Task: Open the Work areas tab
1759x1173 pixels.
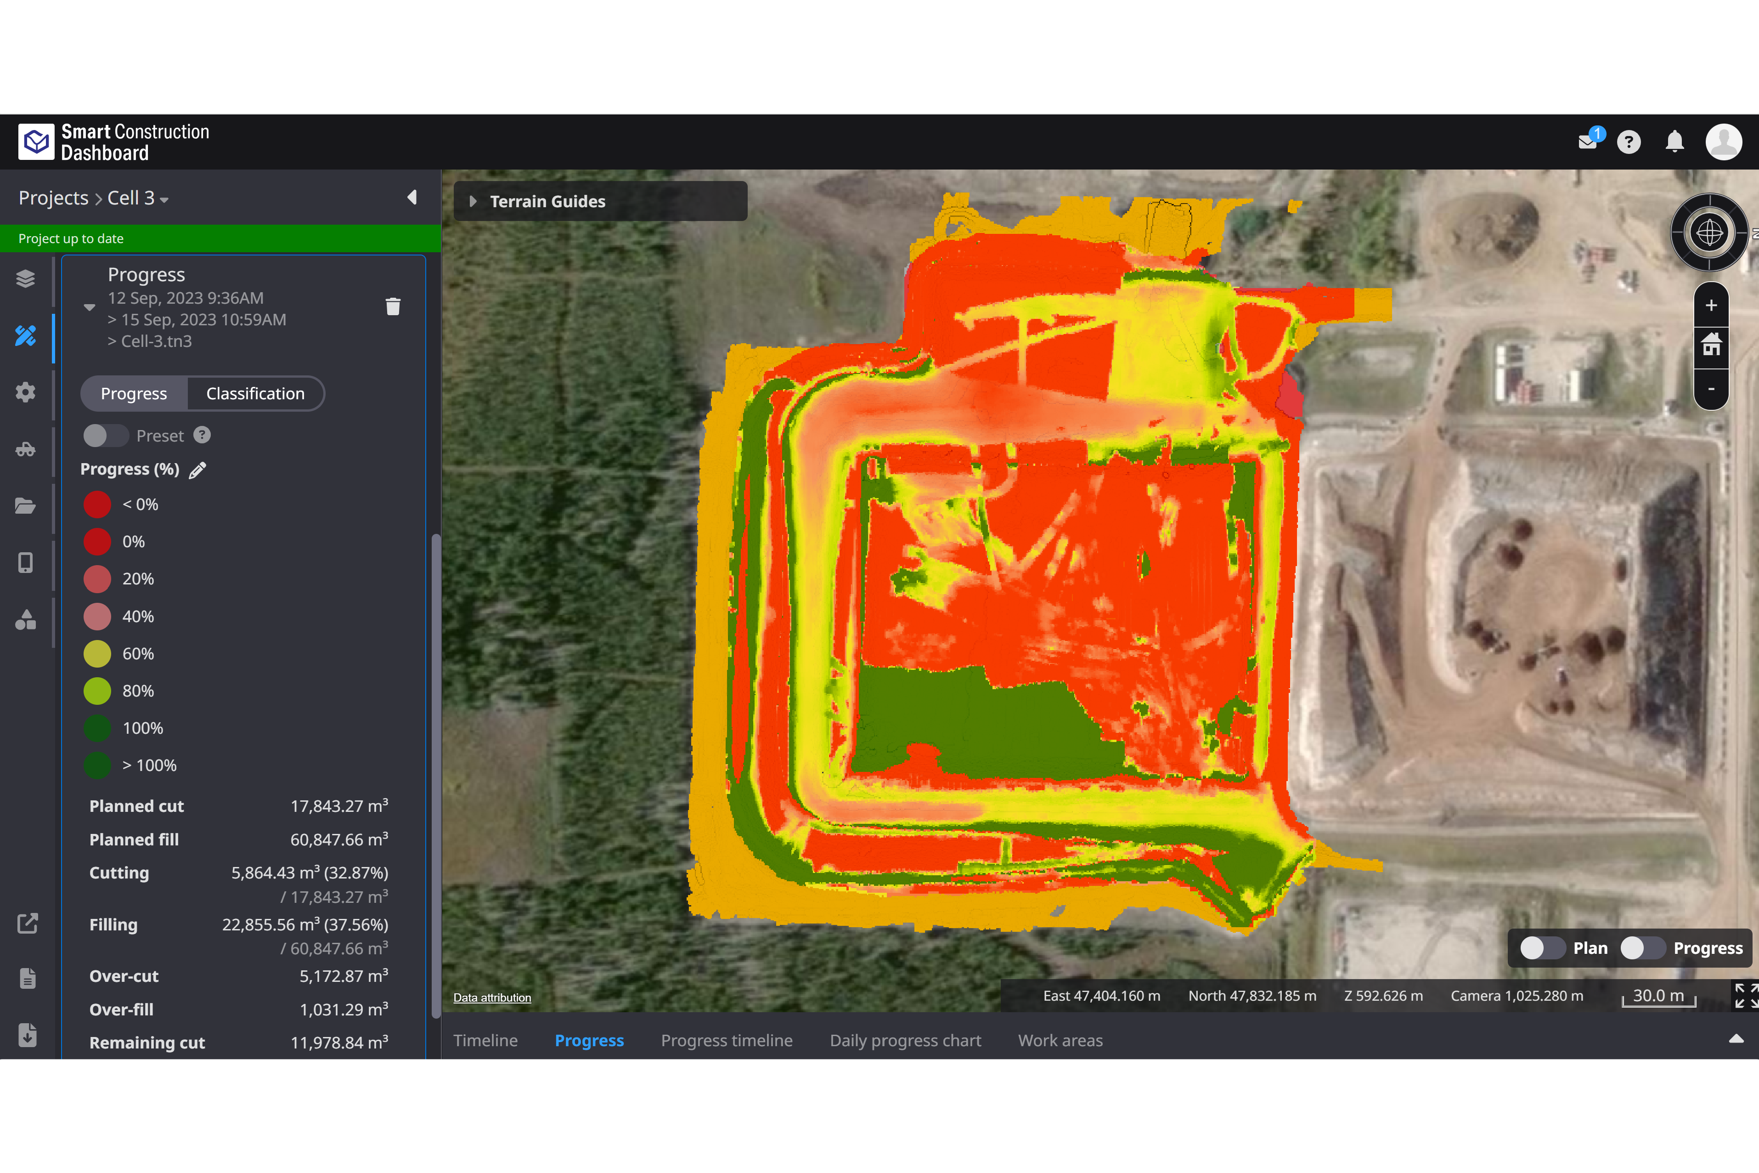Action: click(1060, 1041)
